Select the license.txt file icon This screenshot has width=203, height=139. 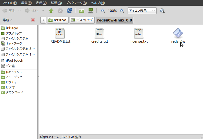coord(139,33)
